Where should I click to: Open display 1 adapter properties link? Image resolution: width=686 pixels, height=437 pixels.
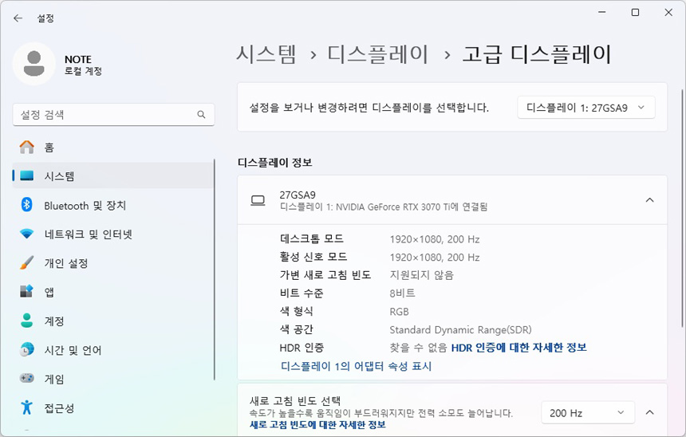[x=356, y=366]
